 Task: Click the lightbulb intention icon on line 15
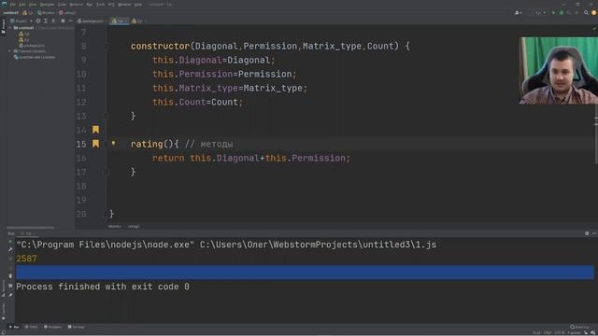click(113, 144)
